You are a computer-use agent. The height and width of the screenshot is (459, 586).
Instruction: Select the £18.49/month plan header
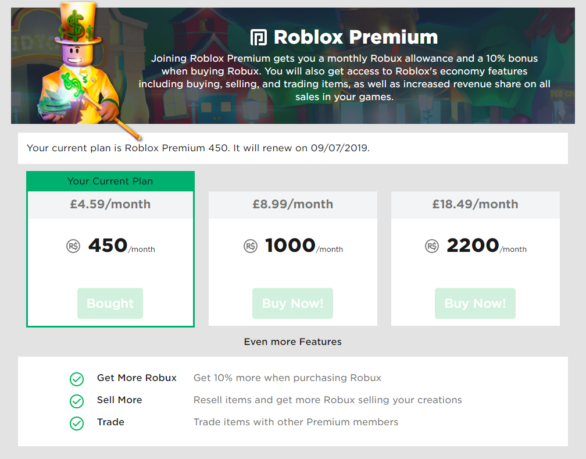tap(475, 204)
